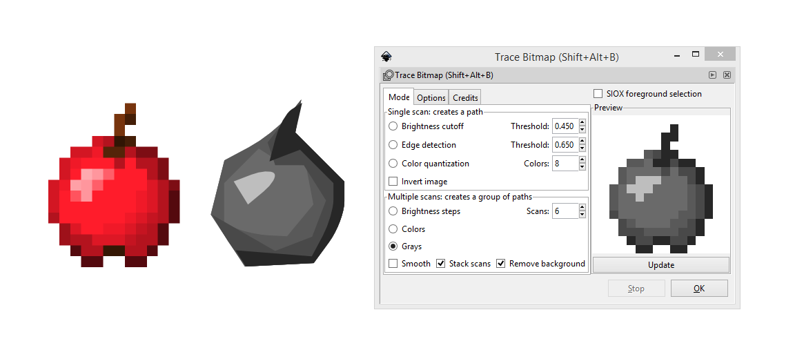Uncheck the Remove background checkbox

pos(501,264)
